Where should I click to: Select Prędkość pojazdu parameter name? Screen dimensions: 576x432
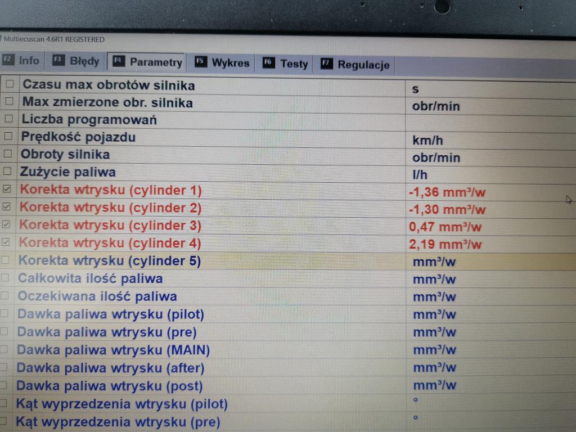click(x=78, y=137)
